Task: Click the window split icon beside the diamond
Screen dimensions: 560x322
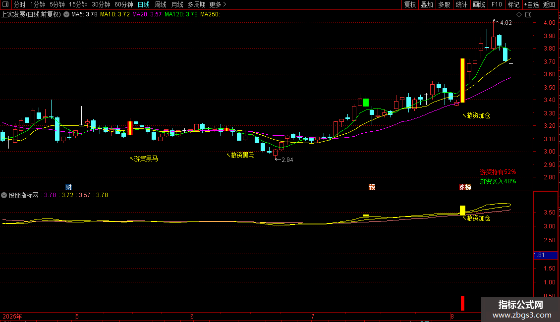Action: point(528,15)
